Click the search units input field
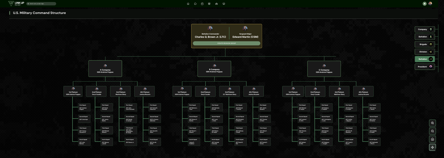This screenshot has width=444, height=158. pos(42,4)
